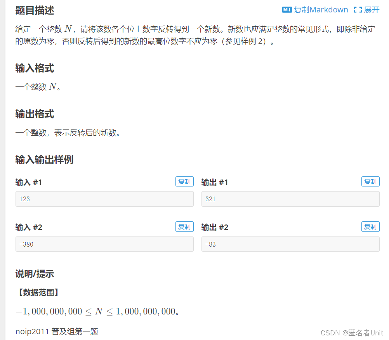Click the 输出 #2 label

click(215, 227)
